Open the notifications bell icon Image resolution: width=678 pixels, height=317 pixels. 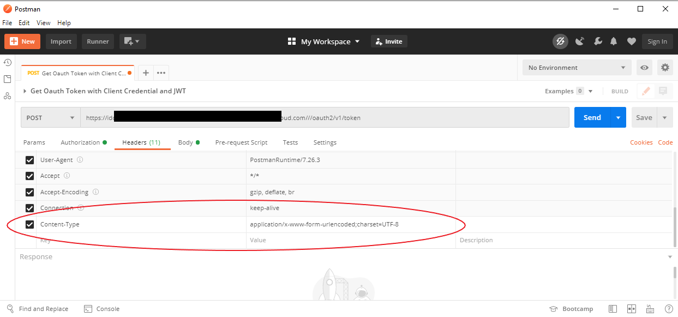(x=614, y=41)
